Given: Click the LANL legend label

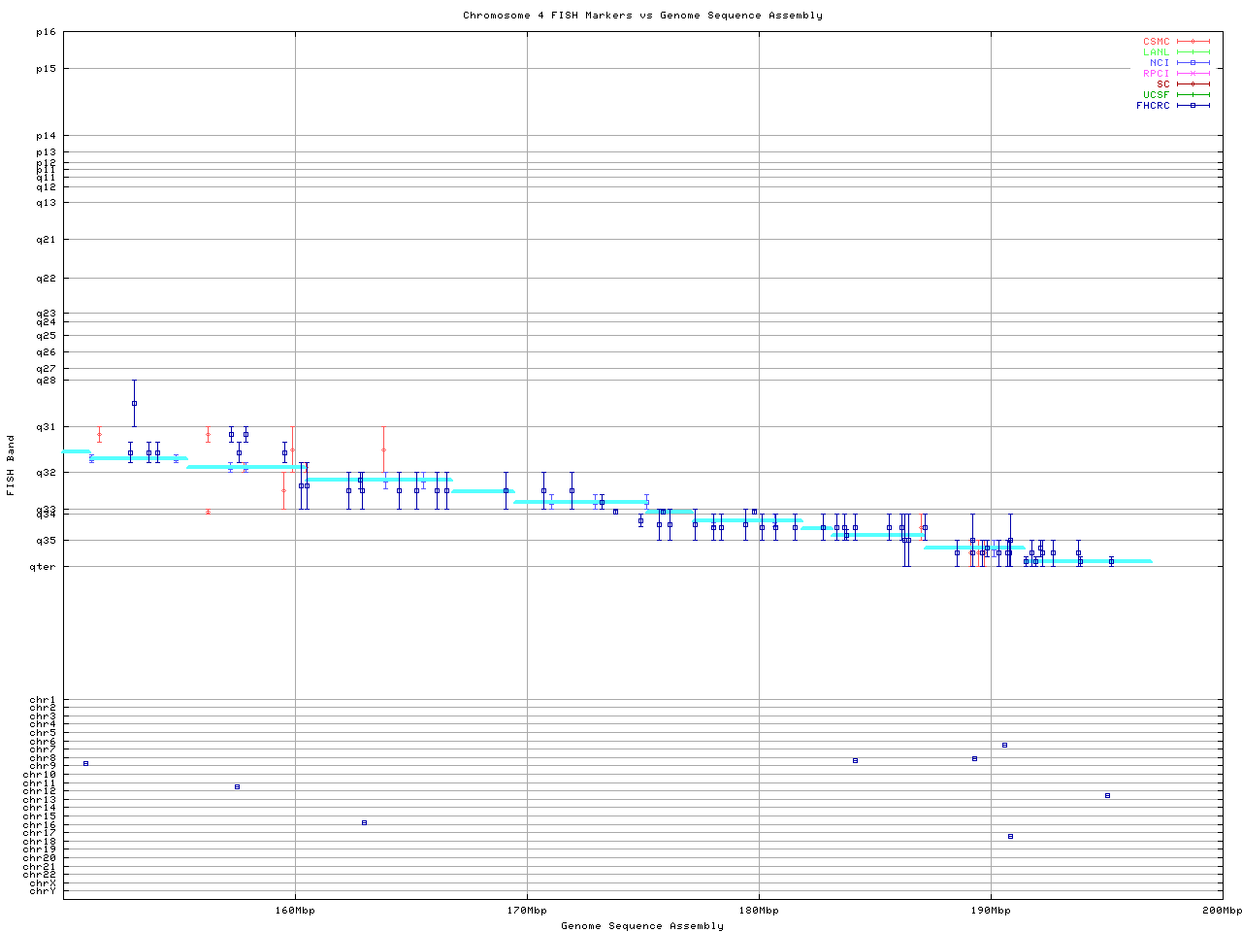Looking at the screenshot, I should tap(1156, 52).
